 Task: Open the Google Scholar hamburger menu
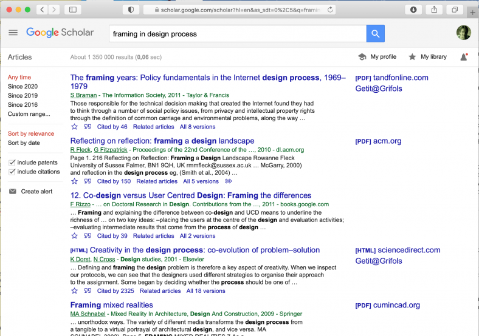click(x=13, y=33)
